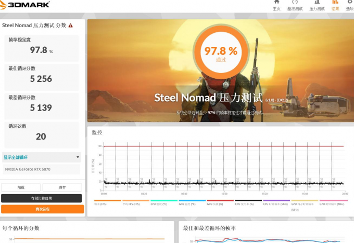The image size is (354, 243).
Task: Click the 97.8 % circular score badge
Action: click(x=221, y=52)
